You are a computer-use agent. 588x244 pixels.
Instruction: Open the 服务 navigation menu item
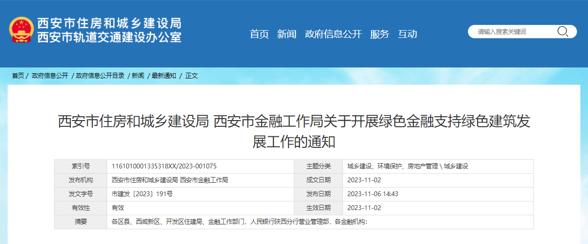click(x=380, y=34)
